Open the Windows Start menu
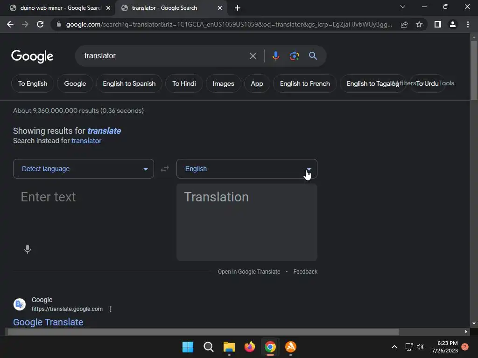The height and width of the screenshot is (358, 478). tap(188, 347)
